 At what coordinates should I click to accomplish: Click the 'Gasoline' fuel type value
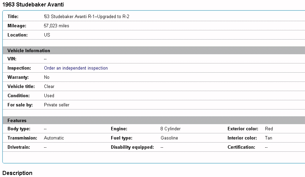(x=169, y=138)
